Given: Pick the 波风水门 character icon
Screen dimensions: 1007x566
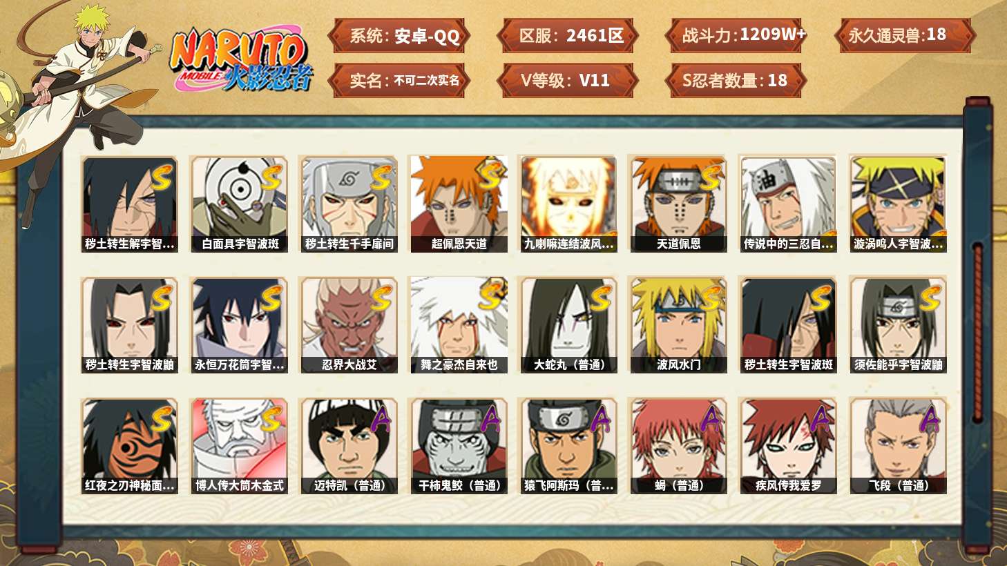Looking at the screenshot, I should pos(678,325).
